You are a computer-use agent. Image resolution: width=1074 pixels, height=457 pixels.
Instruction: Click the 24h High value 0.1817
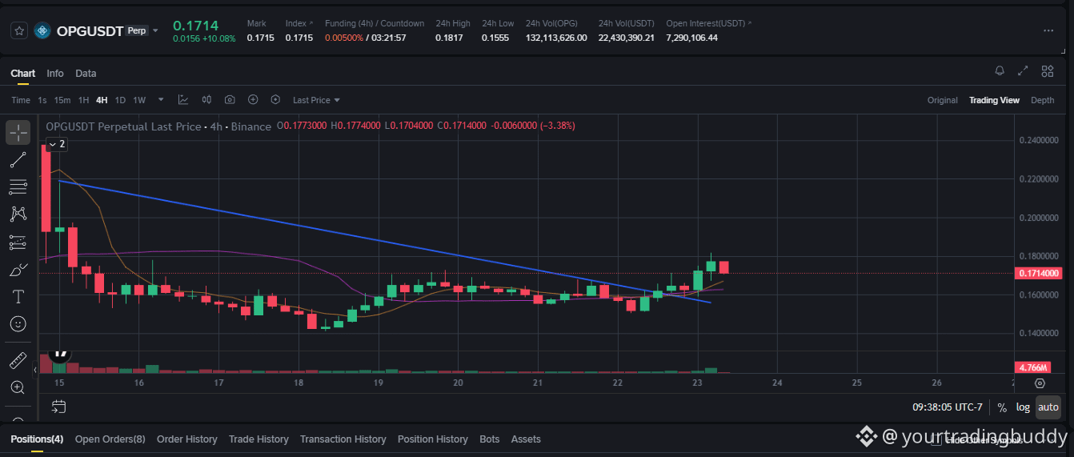click(449, 38)
